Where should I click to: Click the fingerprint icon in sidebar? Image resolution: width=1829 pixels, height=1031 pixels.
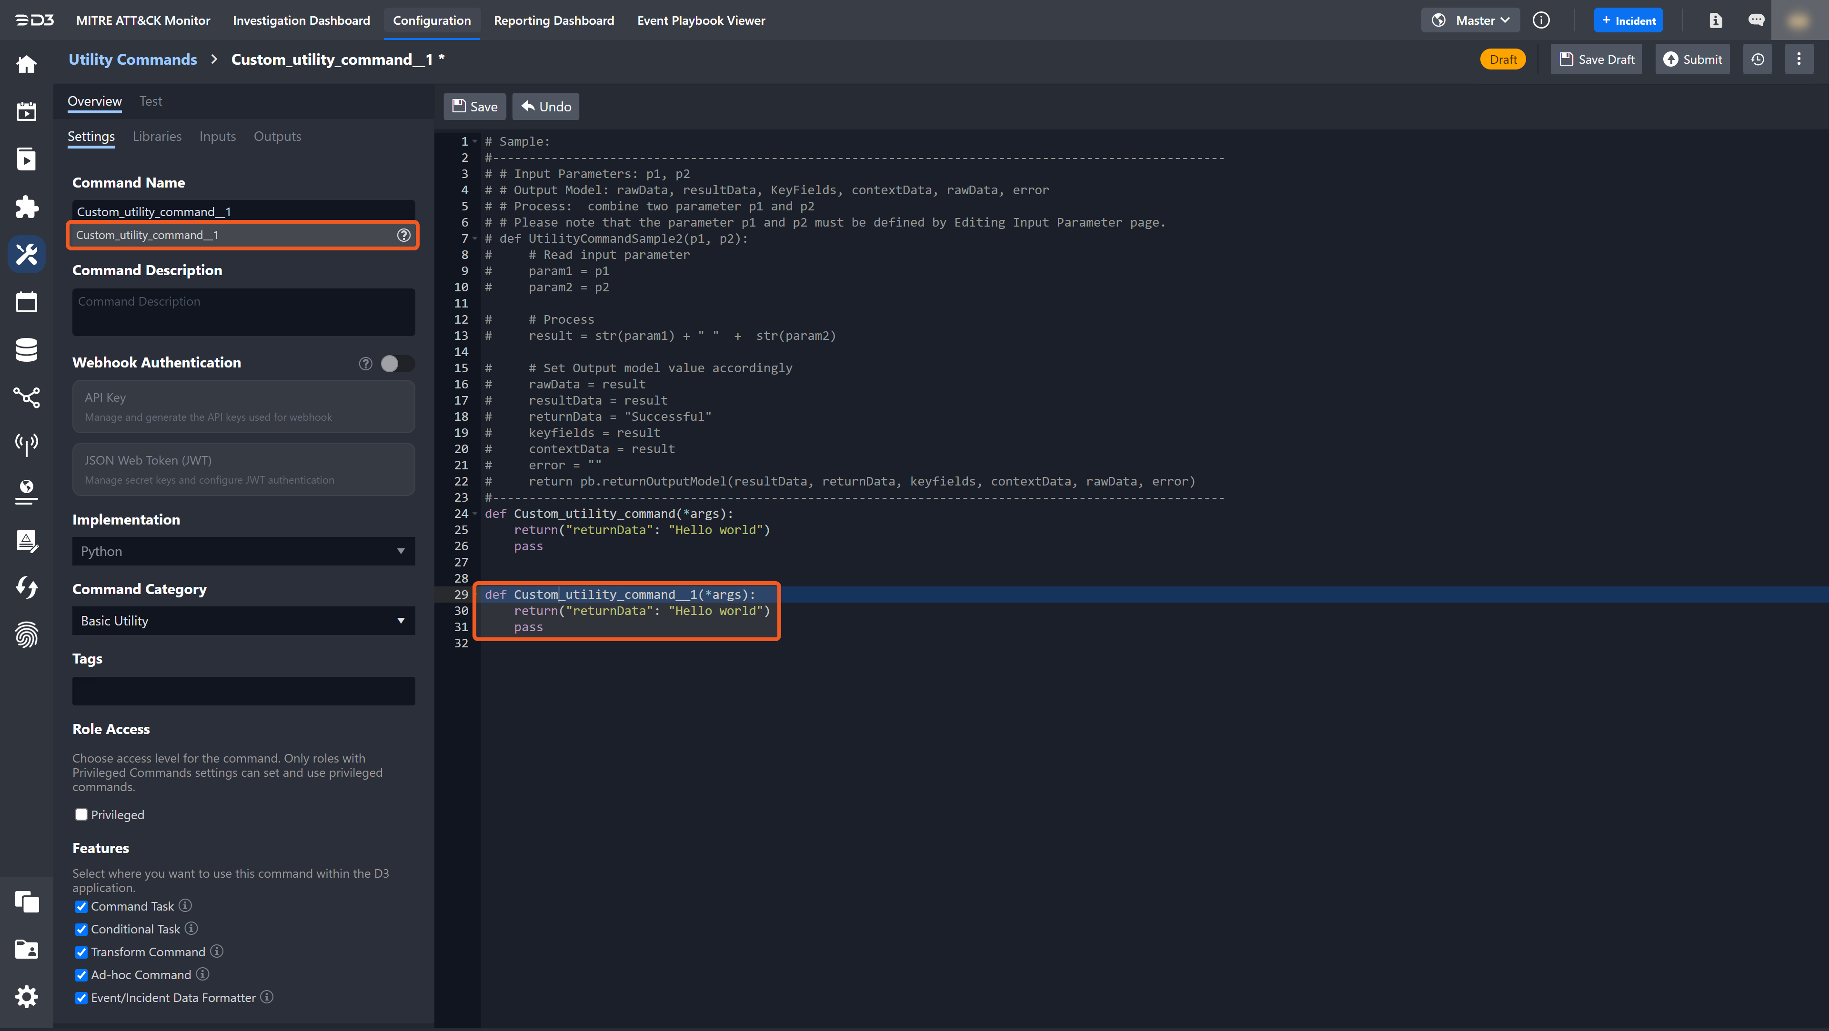pyautogui.click(x=26, y=635)
